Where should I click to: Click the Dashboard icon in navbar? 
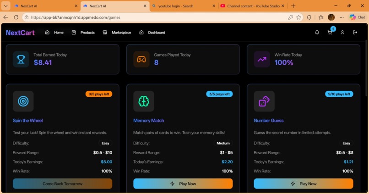tap(141, 33)
